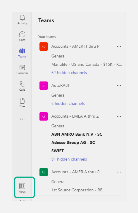138x213 pixels.
Task: Open the Apps store icon
Action: [x=22, y=188]
